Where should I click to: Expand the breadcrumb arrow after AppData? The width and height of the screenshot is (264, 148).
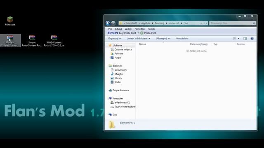[153, 23]
